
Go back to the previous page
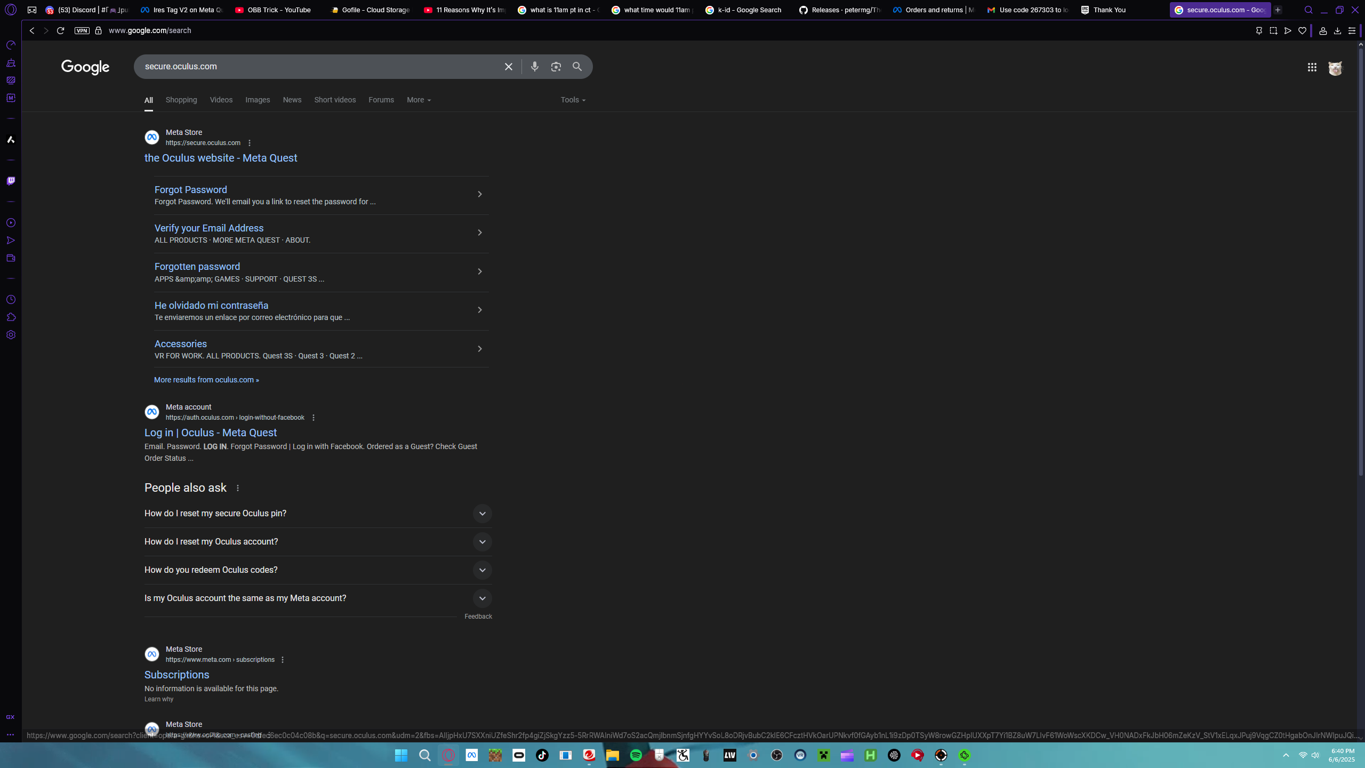[32, 30]
